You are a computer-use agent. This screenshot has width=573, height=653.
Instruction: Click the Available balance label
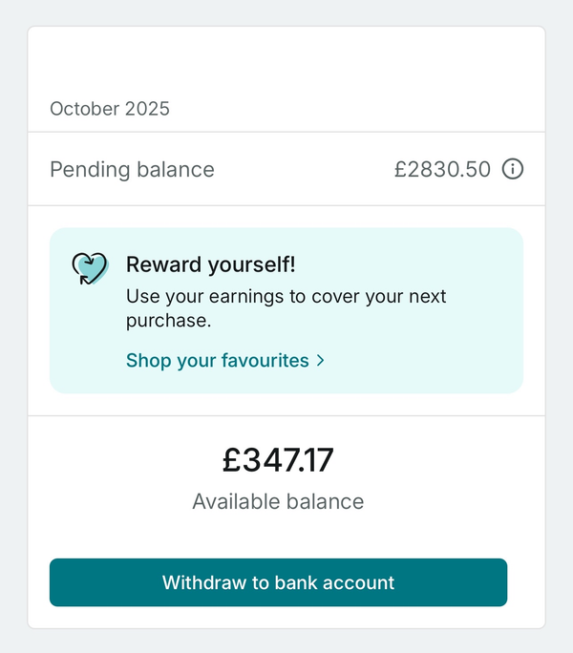278,501
